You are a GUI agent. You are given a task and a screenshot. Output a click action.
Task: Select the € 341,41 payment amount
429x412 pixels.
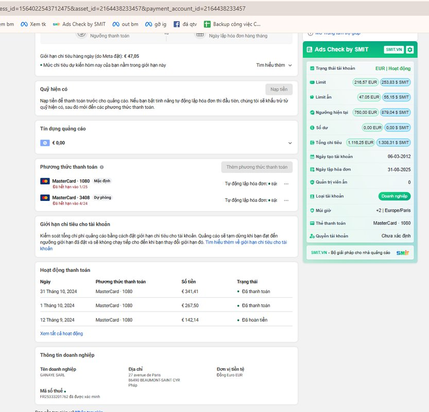[190, 291]
